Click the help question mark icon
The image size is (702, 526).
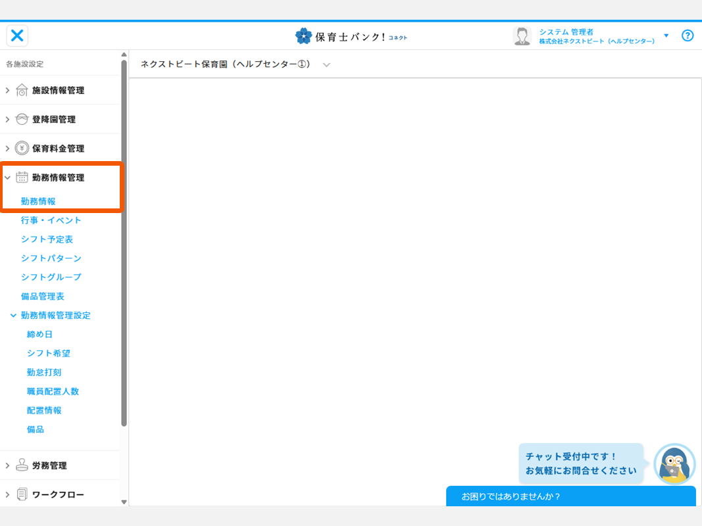click(x=688, y=36)
